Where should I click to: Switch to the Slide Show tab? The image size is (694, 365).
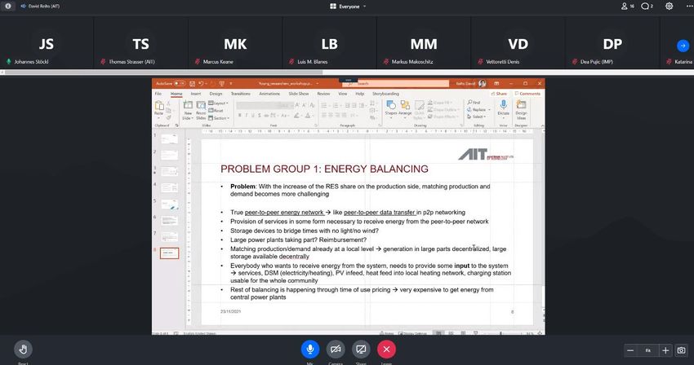click(x=299, y=94)
